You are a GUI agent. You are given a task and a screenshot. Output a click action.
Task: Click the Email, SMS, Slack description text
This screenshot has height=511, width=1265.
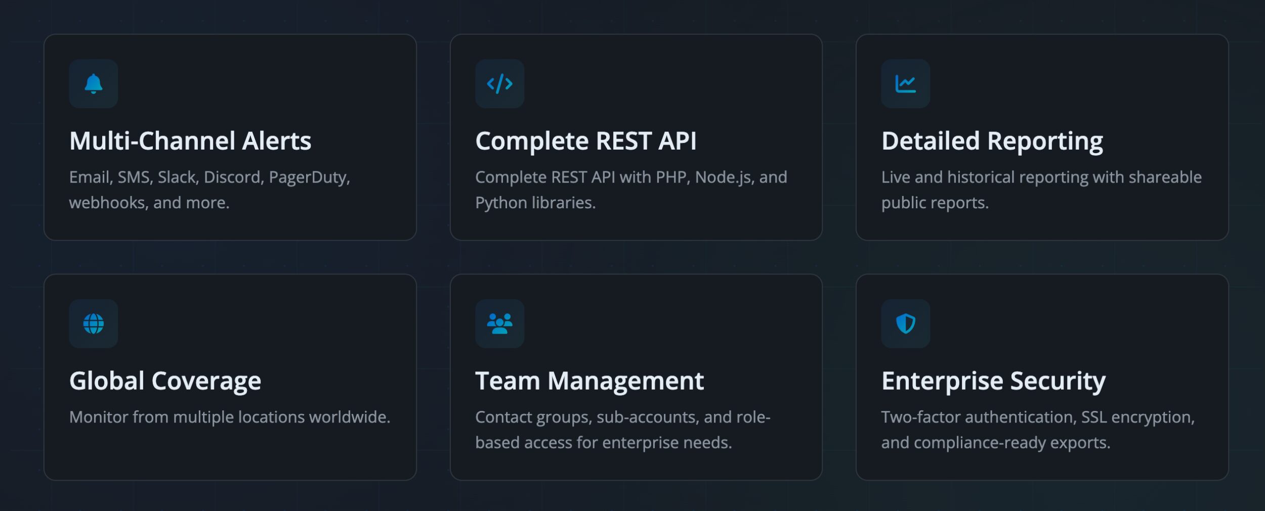pos(209,190)
